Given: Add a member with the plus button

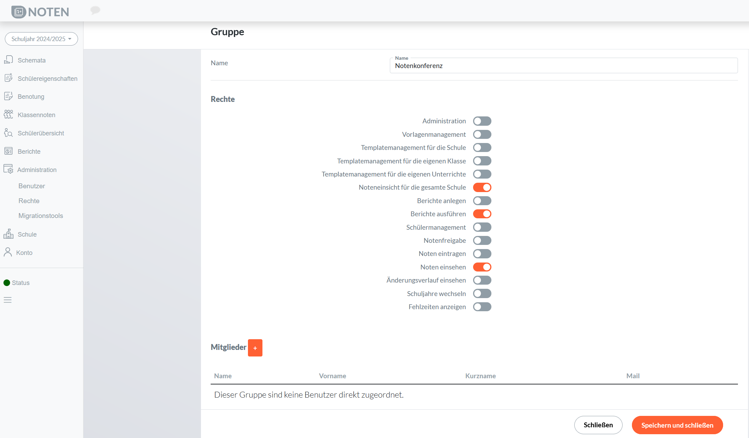Looking at the screenshot, I should 255,348.
